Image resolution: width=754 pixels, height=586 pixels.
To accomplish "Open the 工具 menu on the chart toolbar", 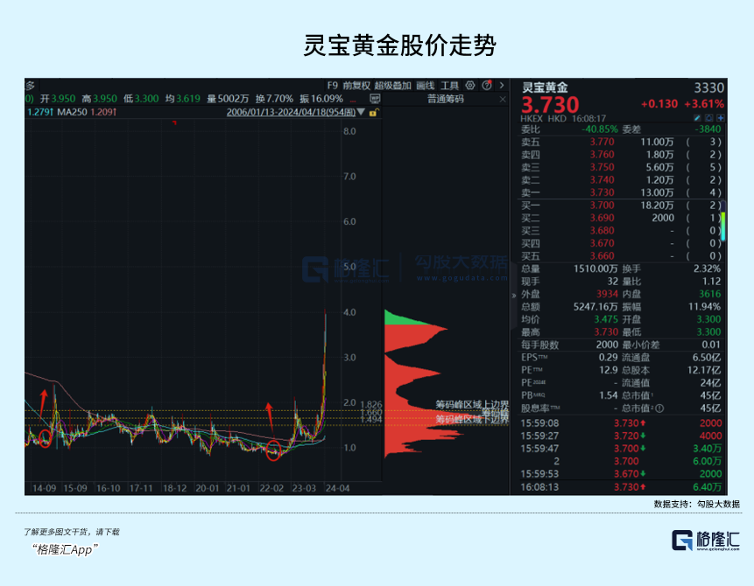I will point(449,84).
